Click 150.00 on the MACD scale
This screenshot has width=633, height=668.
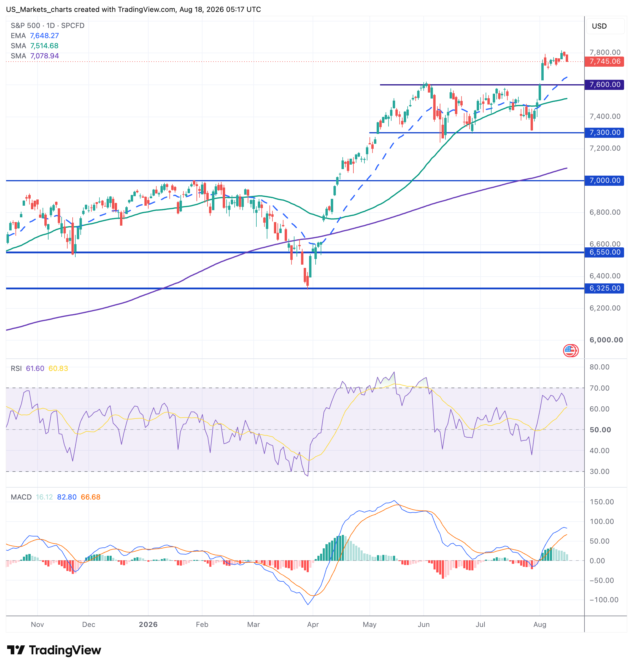point(602,502)
